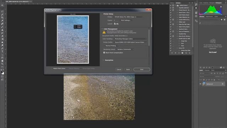Click the Quick Mask mode icon
227x128 pixels.
2,76
